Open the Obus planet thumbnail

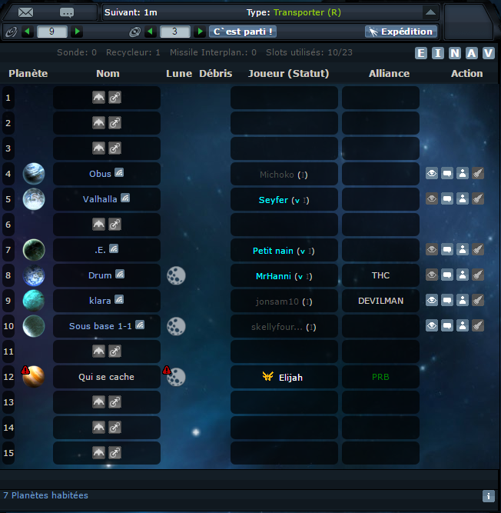(34, 174)
